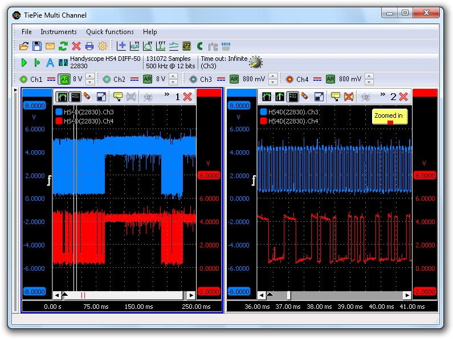
Task: Expand graph 2 toolbar with the chevron
Action: point(383,94)
